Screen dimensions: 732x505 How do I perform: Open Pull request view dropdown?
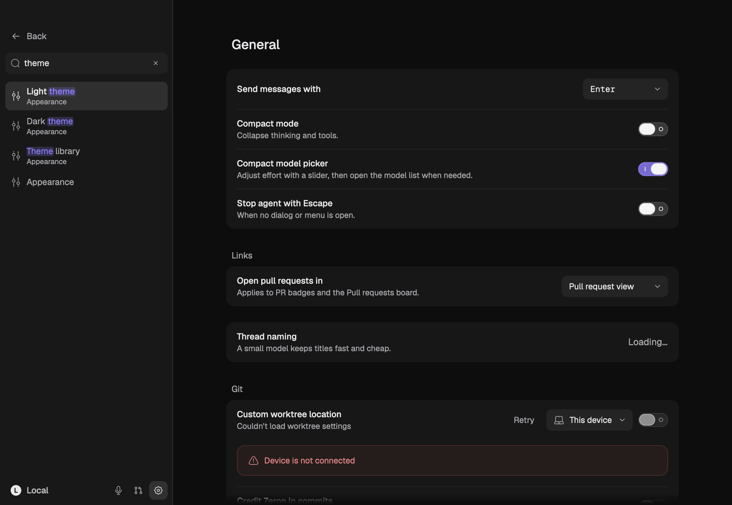tap(615, 286)
